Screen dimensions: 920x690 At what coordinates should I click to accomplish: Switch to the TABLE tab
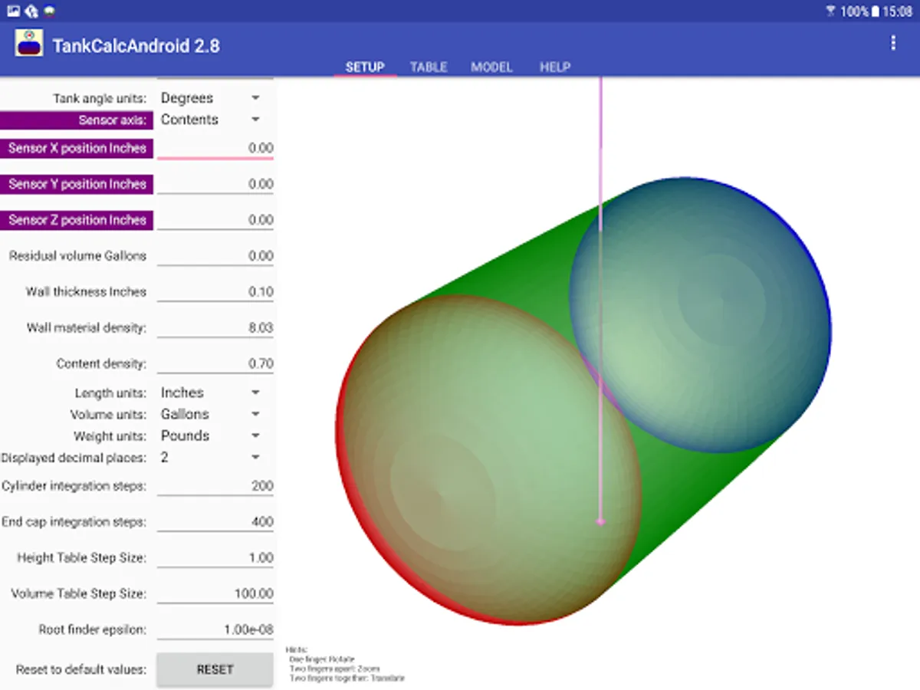click(429, 67)
